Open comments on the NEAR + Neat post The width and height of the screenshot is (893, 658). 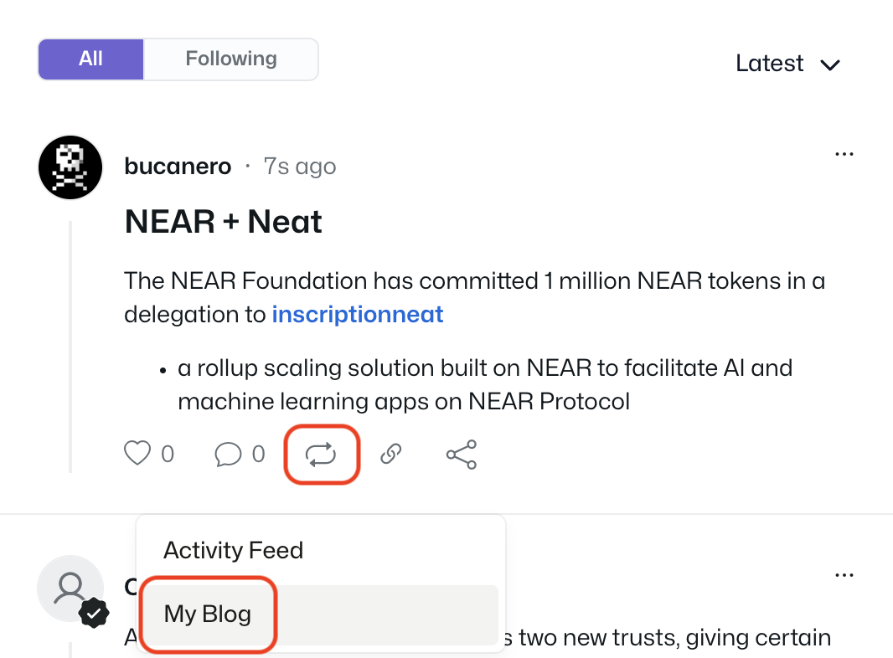coord(228,454)
